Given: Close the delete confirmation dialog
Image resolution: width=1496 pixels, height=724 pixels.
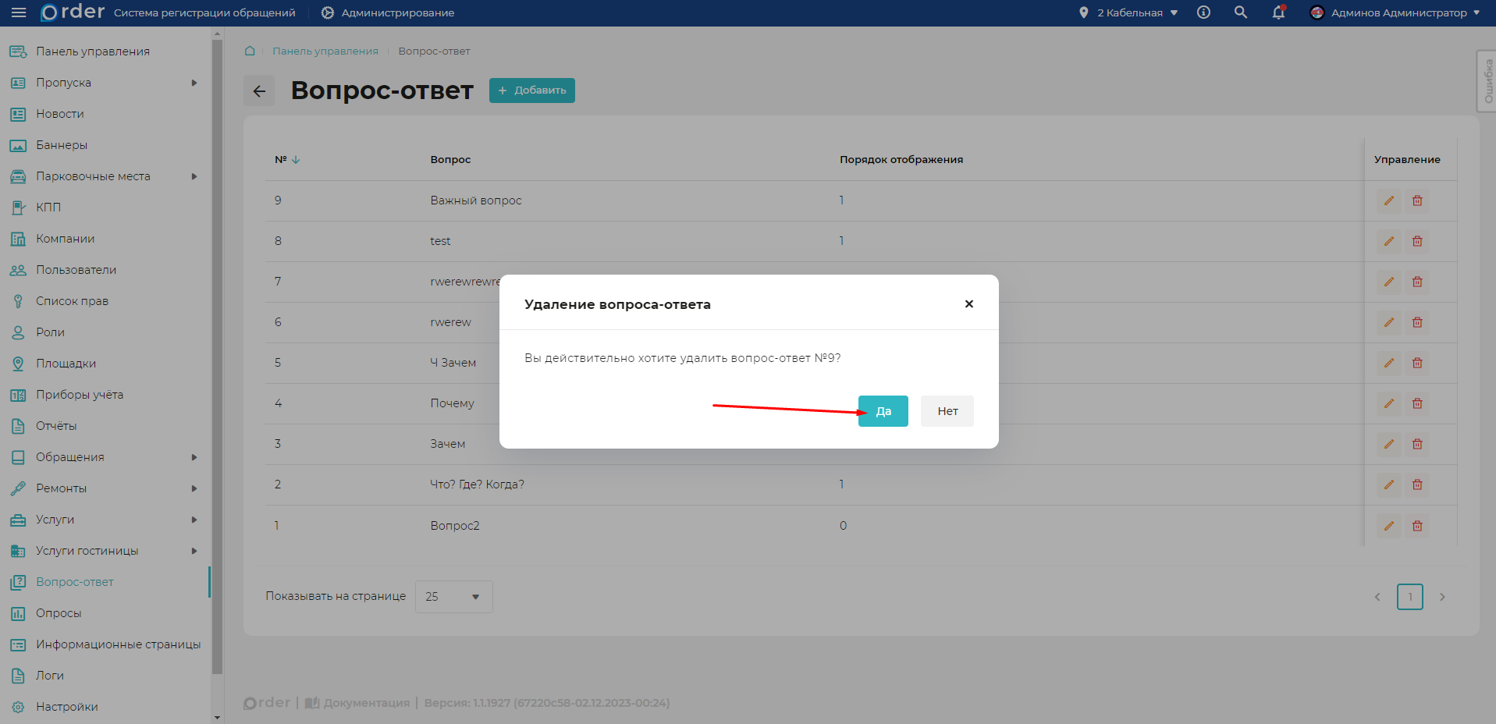Looking at the screenshot, I should coord(968,304).
